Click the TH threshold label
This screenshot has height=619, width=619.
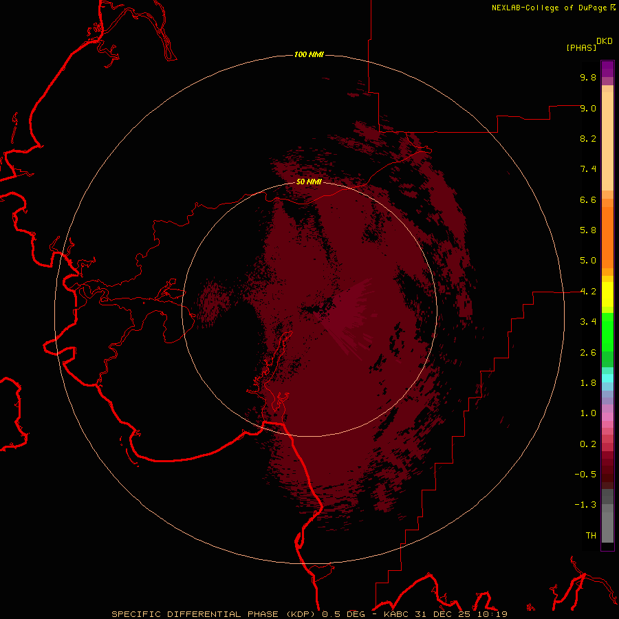click(591, 536)
